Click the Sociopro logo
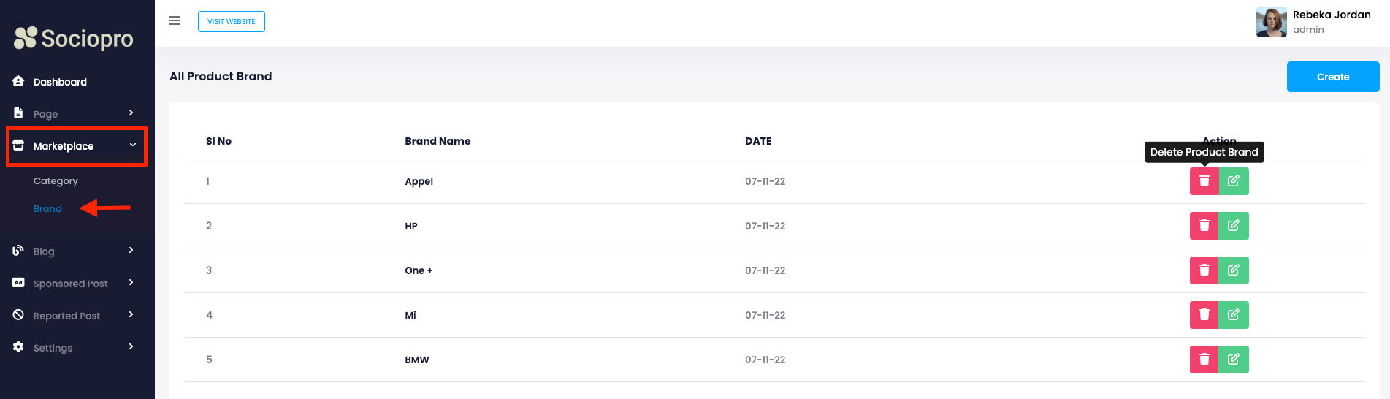This screenshot has height=399, width=1390. (74, 38)
